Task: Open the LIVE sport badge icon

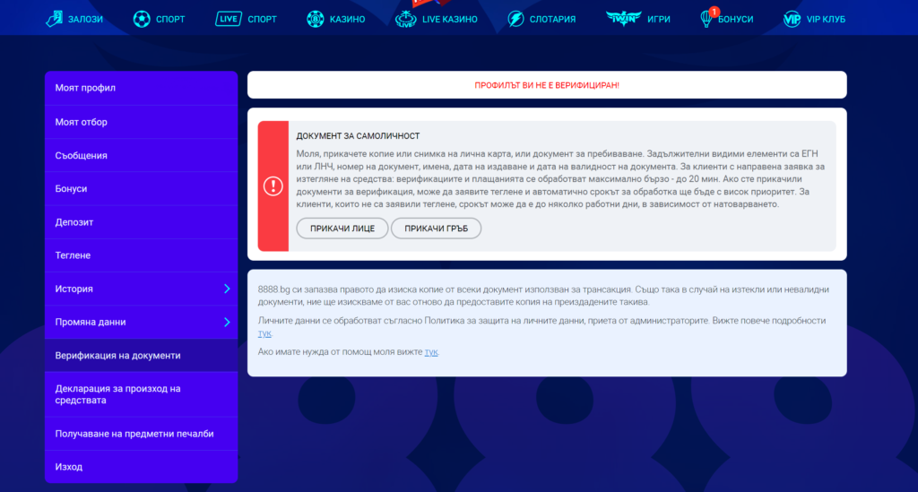Action: 229,19
